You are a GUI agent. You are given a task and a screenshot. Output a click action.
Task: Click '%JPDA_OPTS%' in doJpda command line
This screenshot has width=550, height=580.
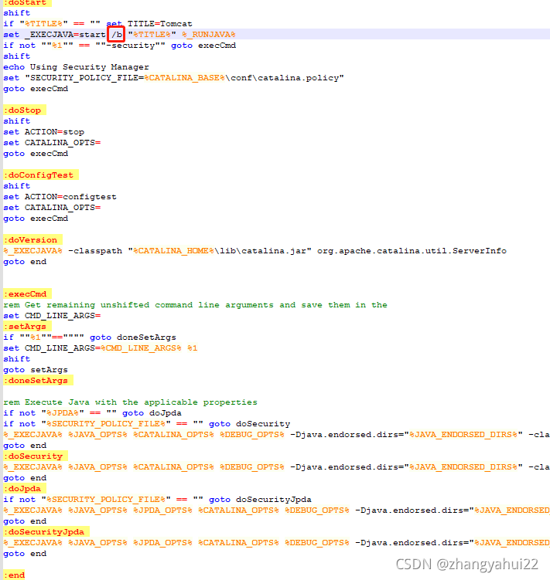tap(162, 510)
